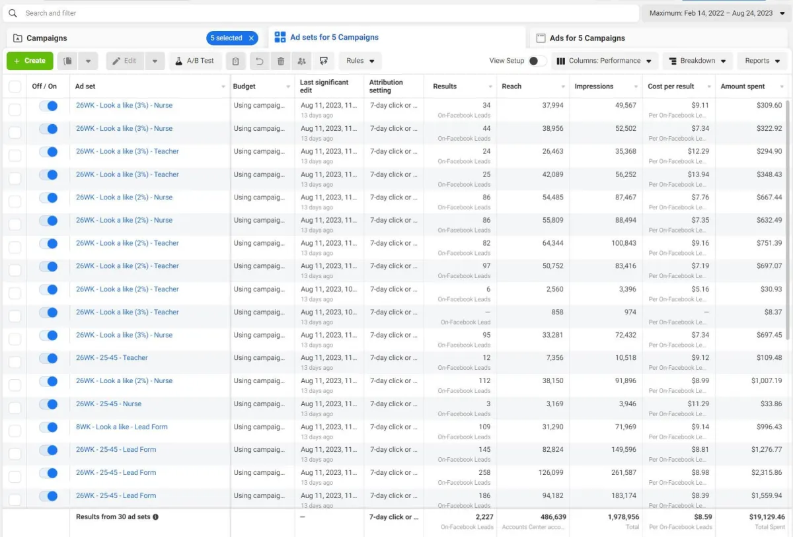Image resolution: width=793 pixels, height=537 pixels.
Task: Click the audience people icon
Action: (x=302, y=61)
